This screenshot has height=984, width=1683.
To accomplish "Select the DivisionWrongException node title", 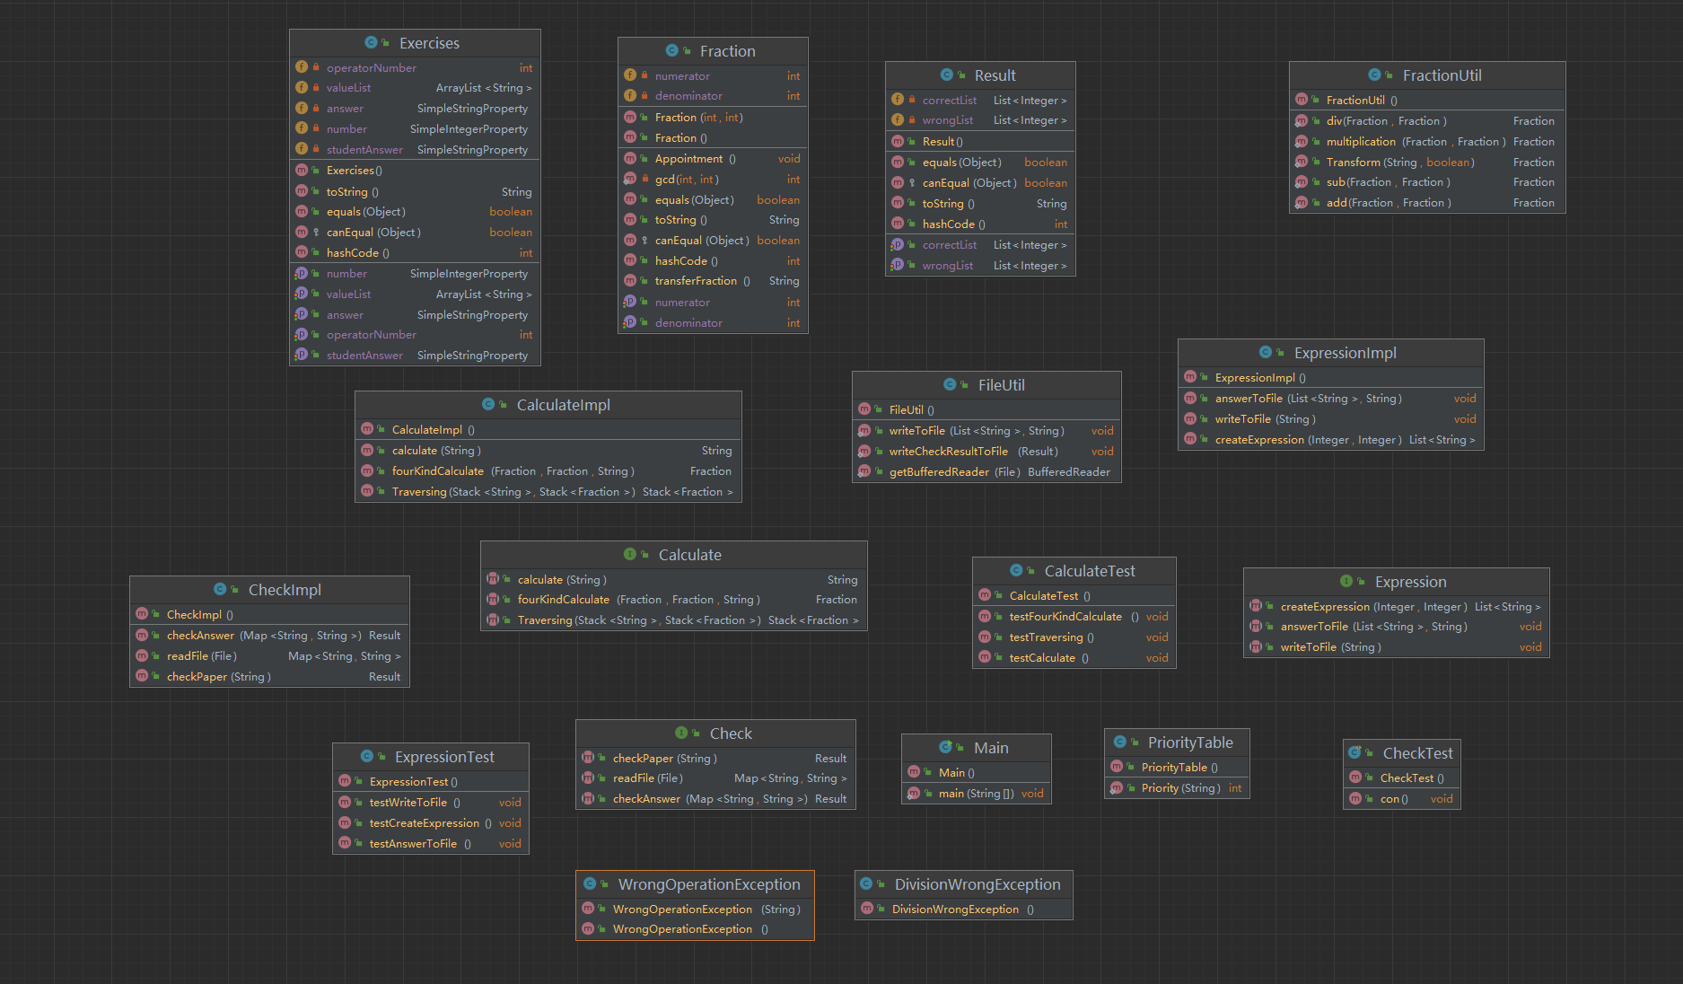I will pos(977,884).
